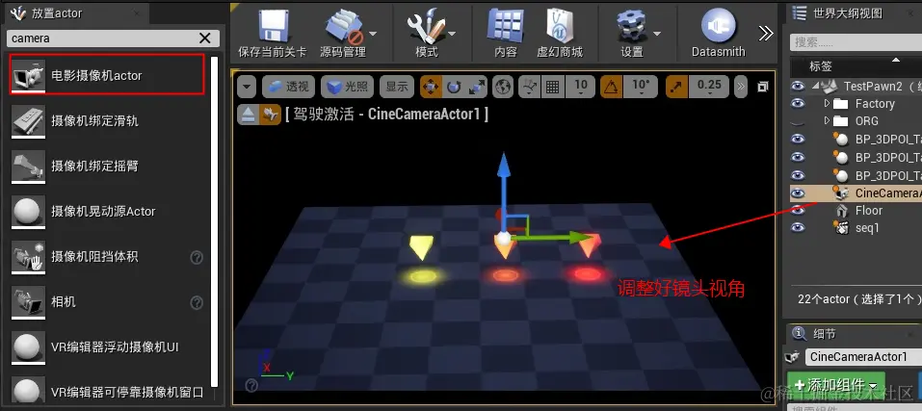Select the rotate gizmo mode
The image size is (922, 411).
point(454,88)
